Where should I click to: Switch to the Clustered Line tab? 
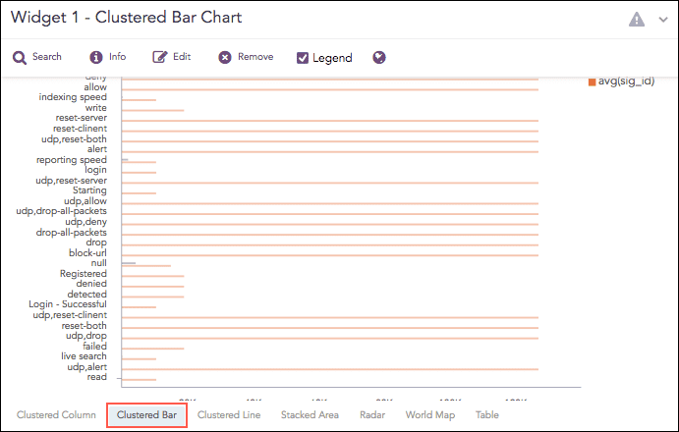(229, 415)
